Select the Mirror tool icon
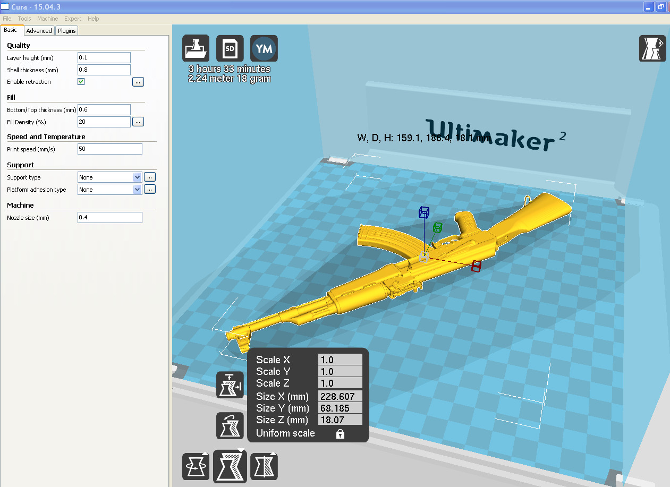This screenshot has height=487, width=670. click(x=264, y=466)
